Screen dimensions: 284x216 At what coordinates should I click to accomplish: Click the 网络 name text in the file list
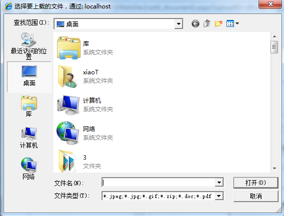(x=89, y=129)
